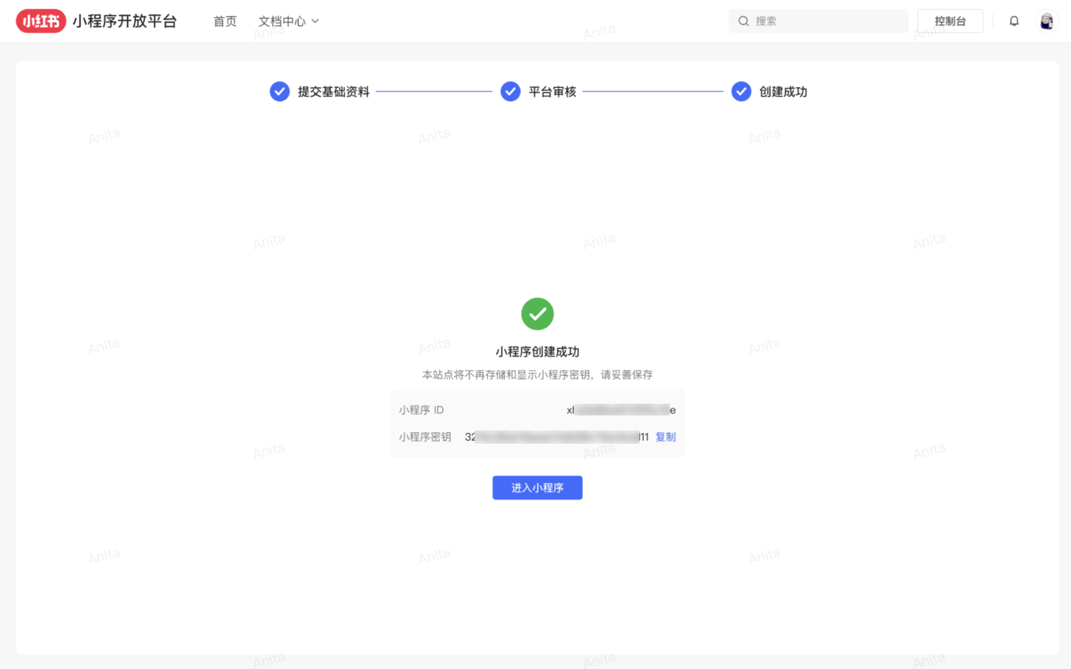Image resolution: width=1071 pixels, height=669 pixels.
Task: Open the 控制台 console
Action: (951, 21)
